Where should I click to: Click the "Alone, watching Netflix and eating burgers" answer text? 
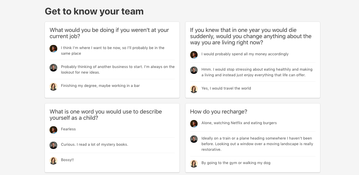239,123
